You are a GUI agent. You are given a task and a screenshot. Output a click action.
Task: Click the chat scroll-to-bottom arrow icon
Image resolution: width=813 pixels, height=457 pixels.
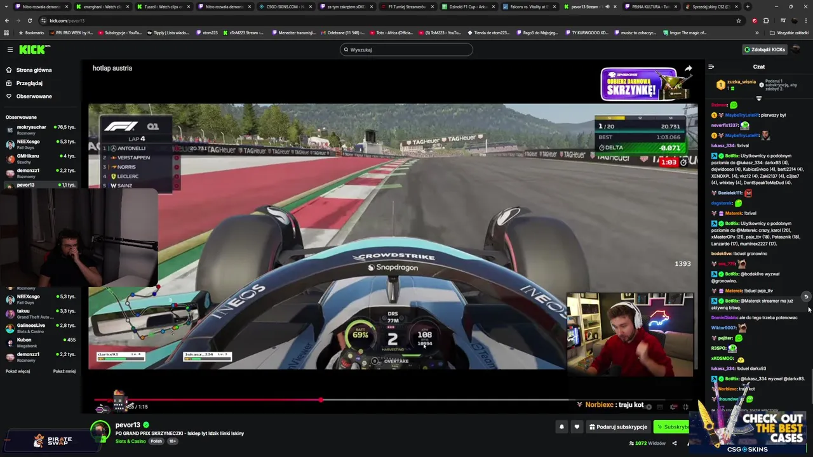(x=806, y=296)
